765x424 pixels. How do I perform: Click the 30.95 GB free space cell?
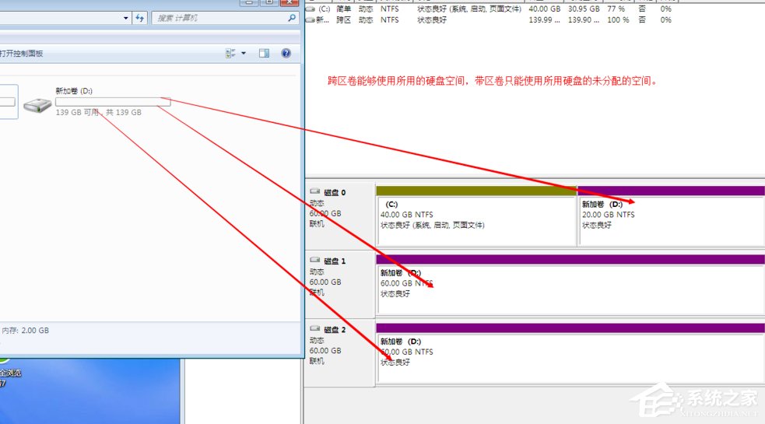pos(584,9)
